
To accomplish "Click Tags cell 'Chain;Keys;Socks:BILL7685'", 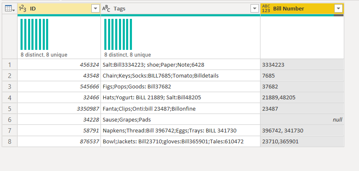I will tap(181, 75).
